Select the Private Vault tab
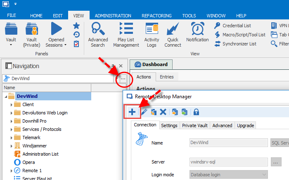The width and height of the screenshot is (289, 180). point(194,126)
